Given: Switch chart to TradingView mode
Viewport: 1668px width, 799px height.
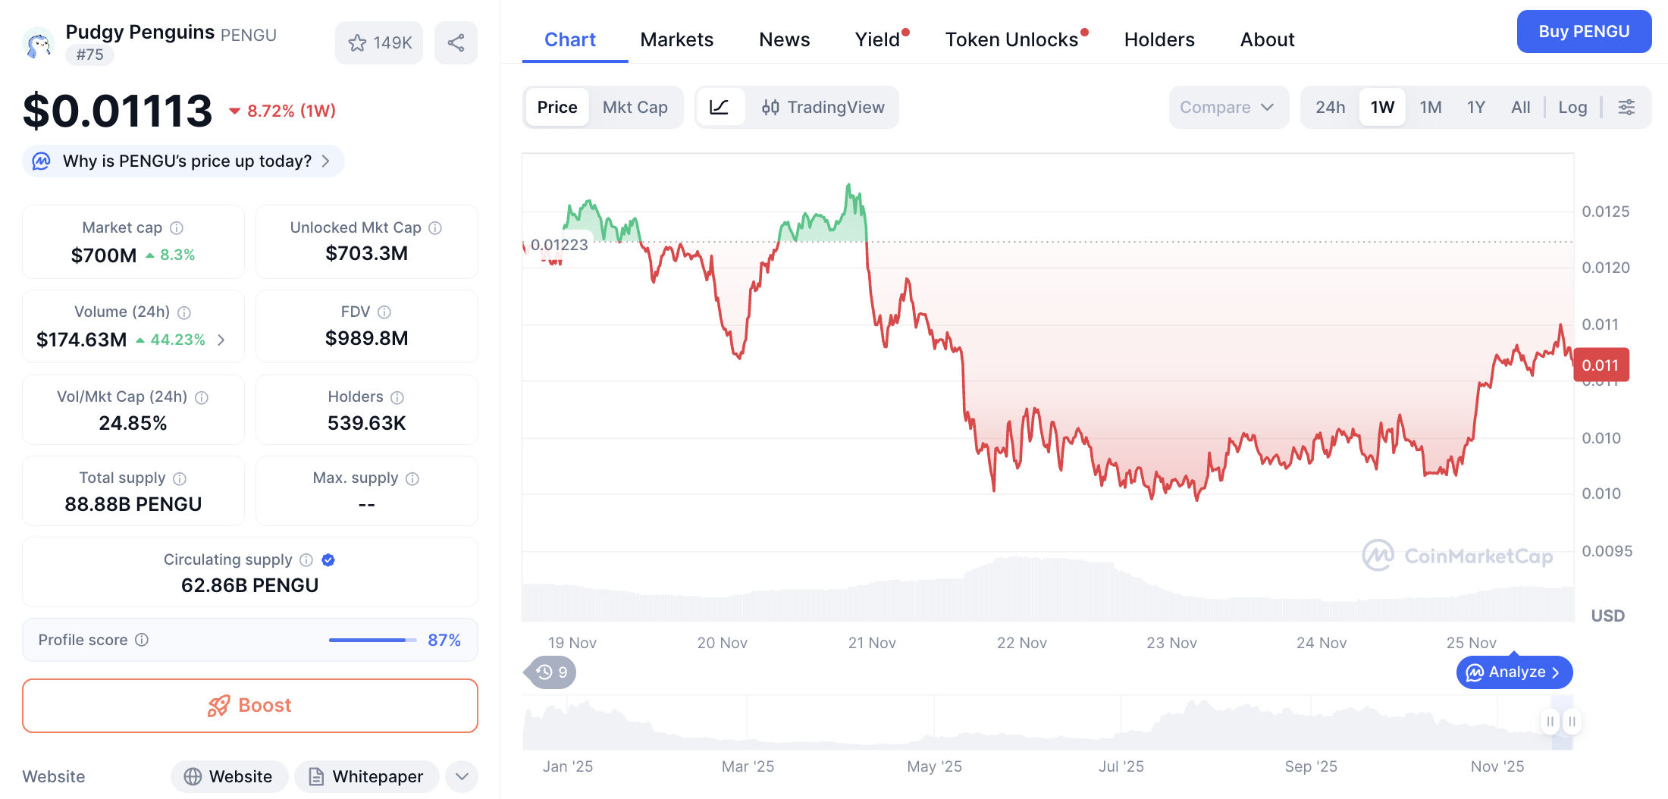Looking at the screenshot, I should coord(823,107).
